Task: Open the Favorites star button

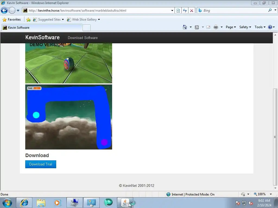Action: coord(12,19)
